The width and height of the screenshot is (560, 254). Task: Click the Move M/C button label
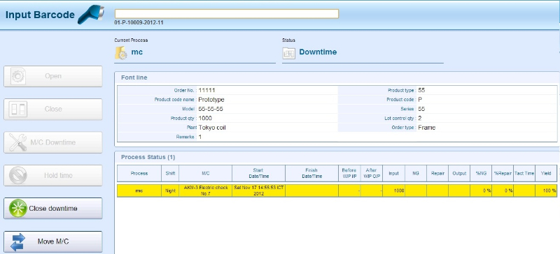click(53, 241)
